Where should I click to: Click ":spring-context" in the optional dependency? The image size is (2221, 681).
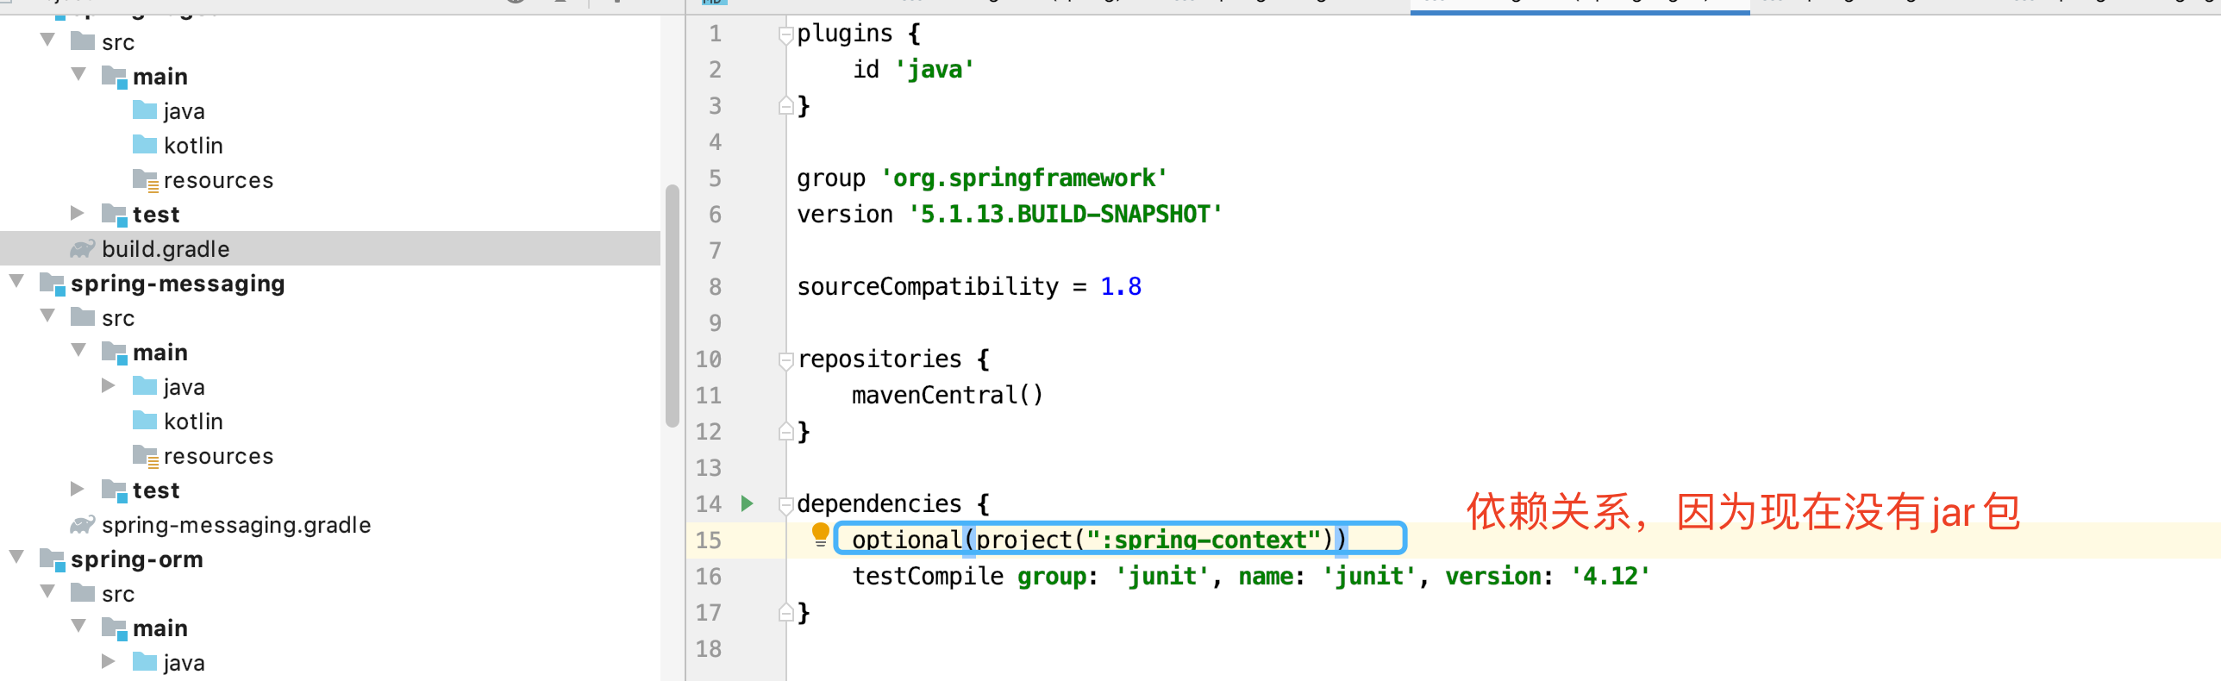[1204, 540]
